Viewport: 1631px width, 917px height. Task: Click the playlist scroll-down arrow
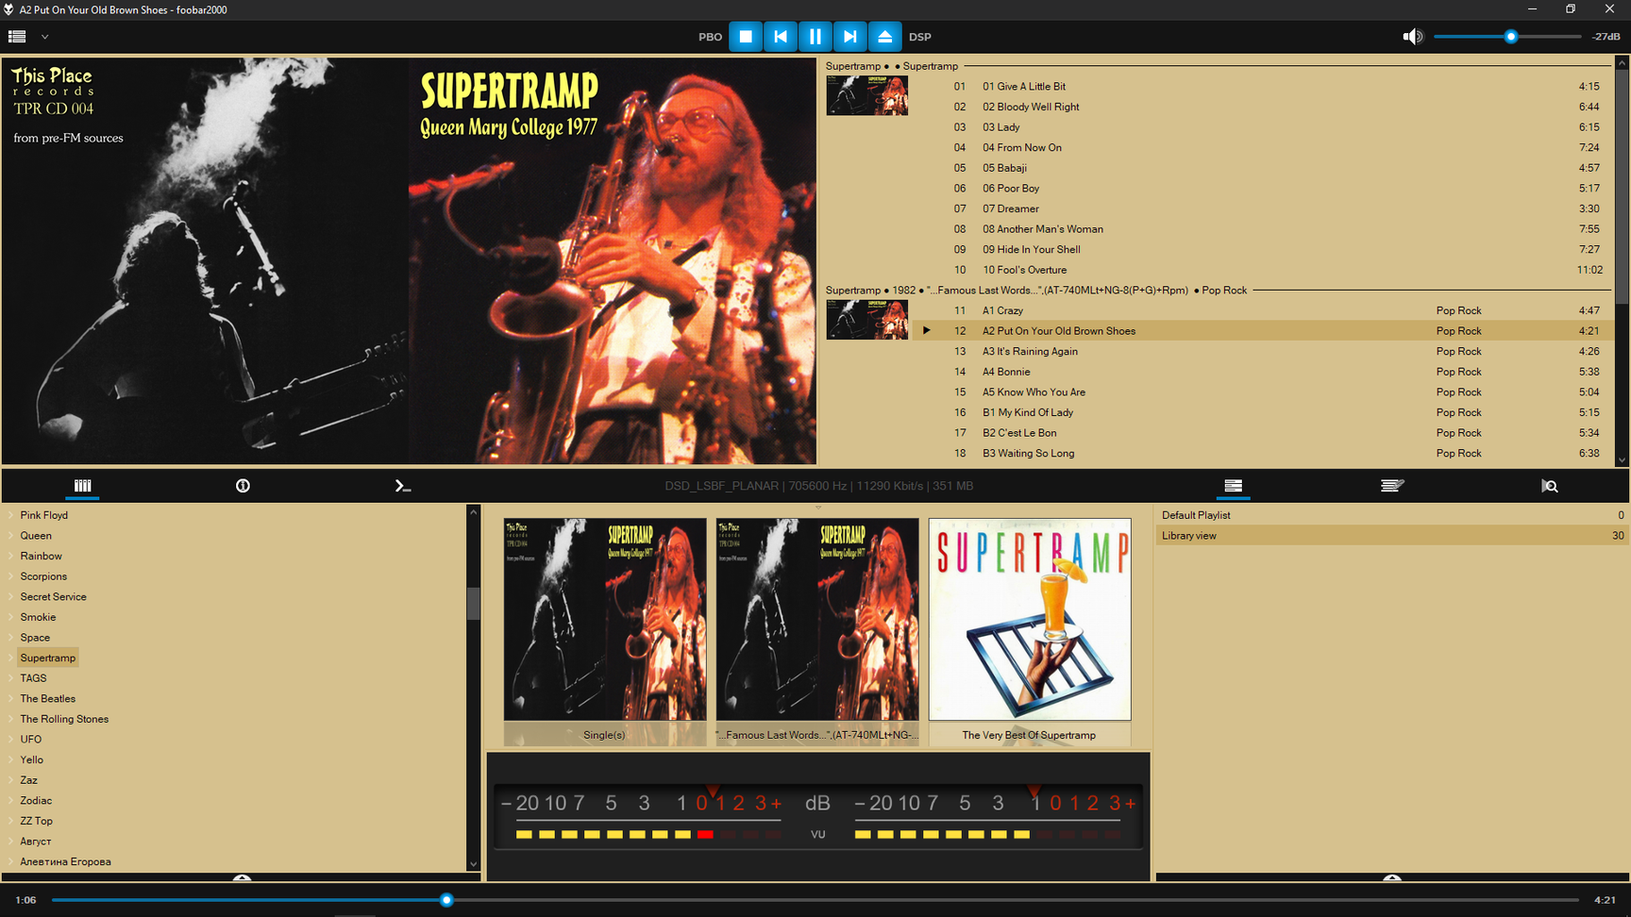pos(1623,460)
